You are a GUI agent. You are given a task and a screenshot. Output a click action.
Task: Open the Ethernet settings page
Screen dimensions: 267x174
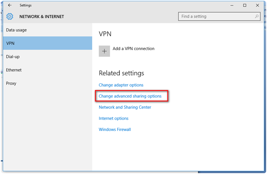coord(14,70)
